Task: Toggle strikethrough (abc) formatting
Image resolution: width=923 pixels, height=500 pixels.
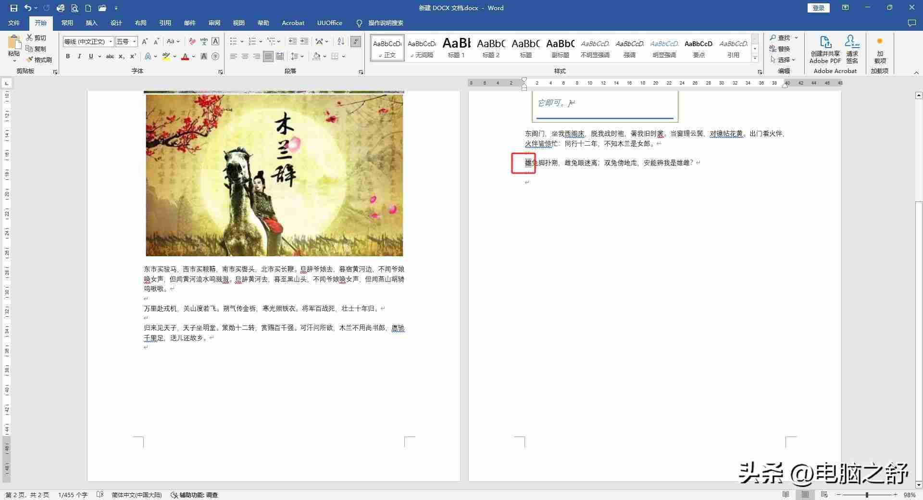Action: click(x=110, y=56)
